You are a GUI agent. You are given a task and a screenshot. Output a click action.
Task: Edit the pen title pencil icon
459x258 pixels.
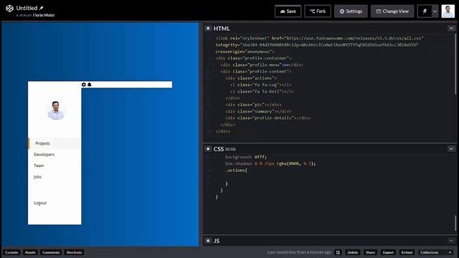click(42, 8)
